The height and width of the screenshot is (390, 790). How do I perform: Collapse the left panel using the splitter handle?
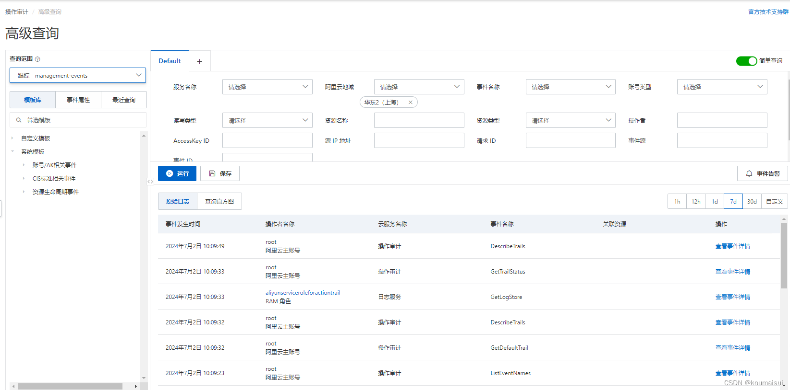pyautogui.click(x=150, y=182)
